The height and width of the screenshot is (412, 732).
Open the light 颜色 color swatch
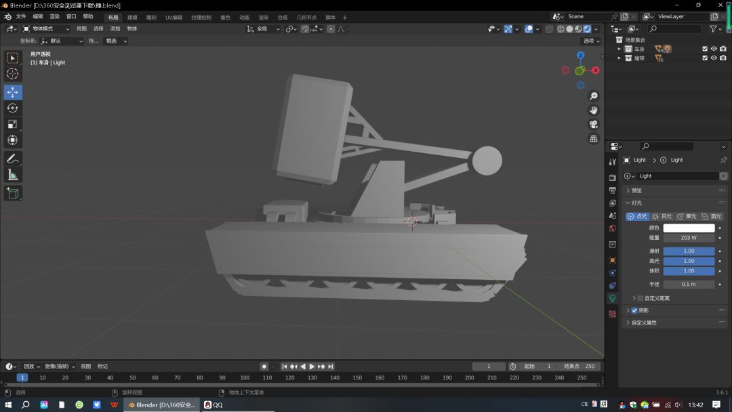689,228
